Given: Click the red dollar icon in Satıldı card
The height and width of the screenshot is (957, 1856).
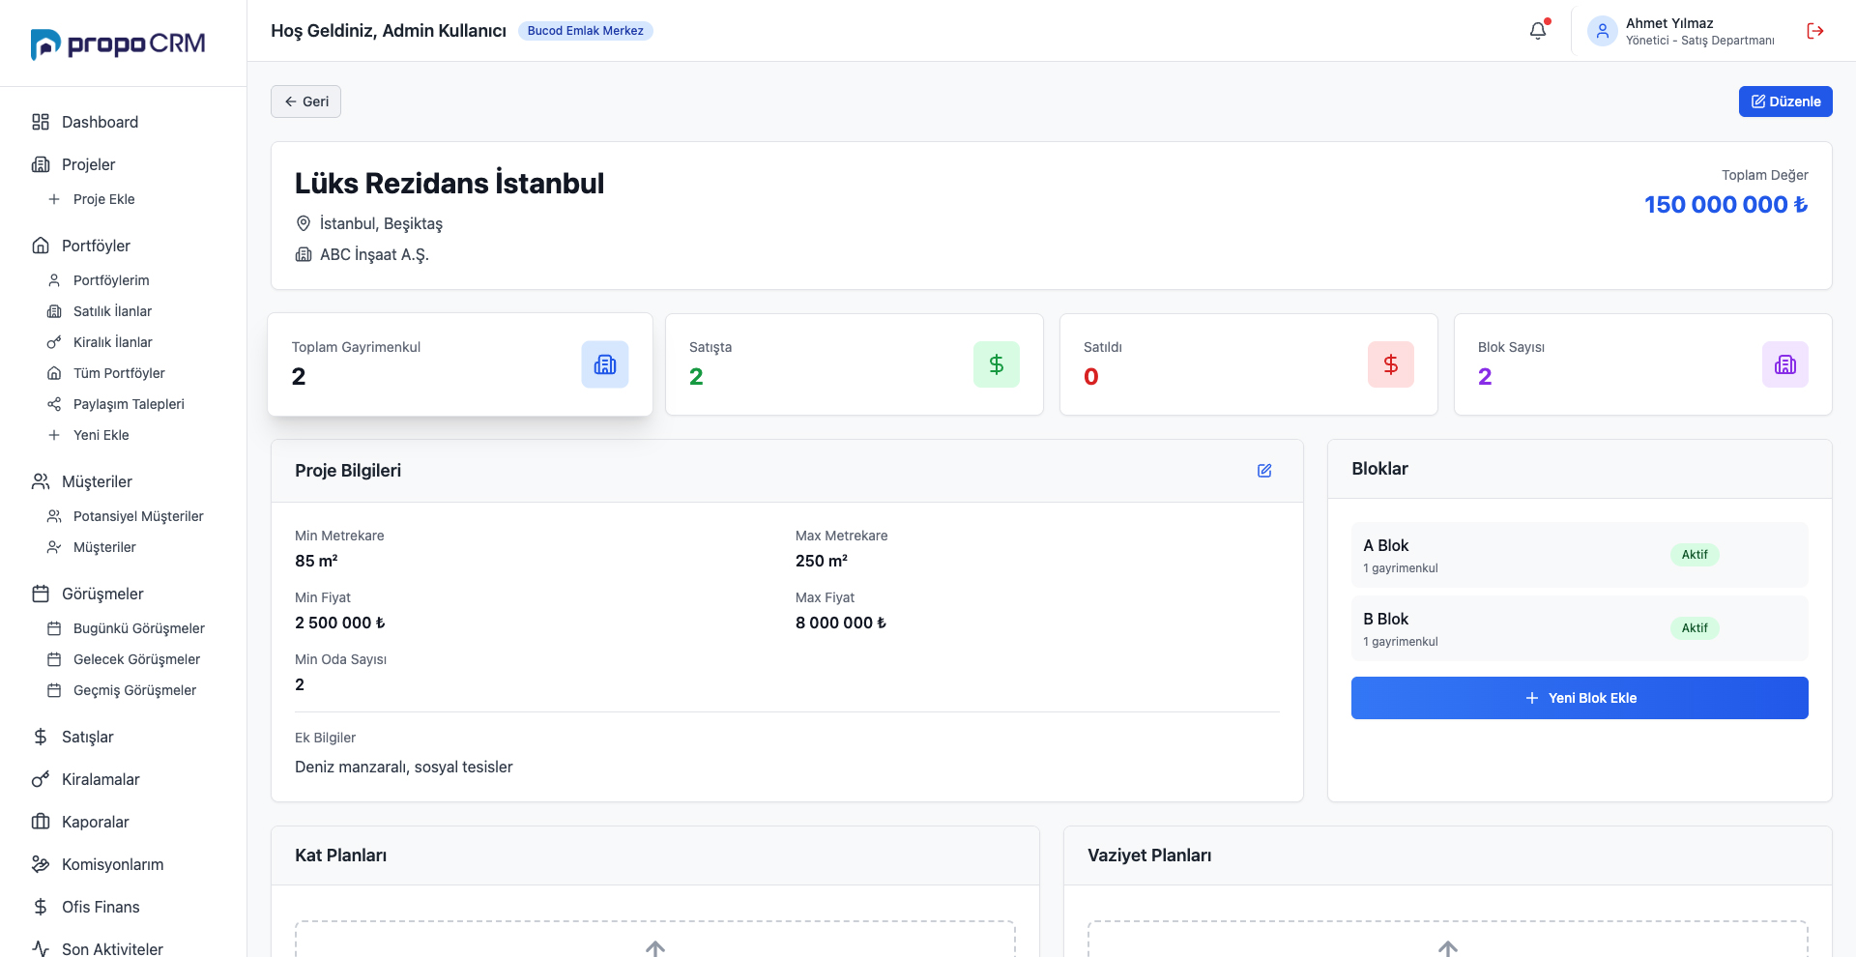Looking at the screenshot, I should (x=1391, y=364).
